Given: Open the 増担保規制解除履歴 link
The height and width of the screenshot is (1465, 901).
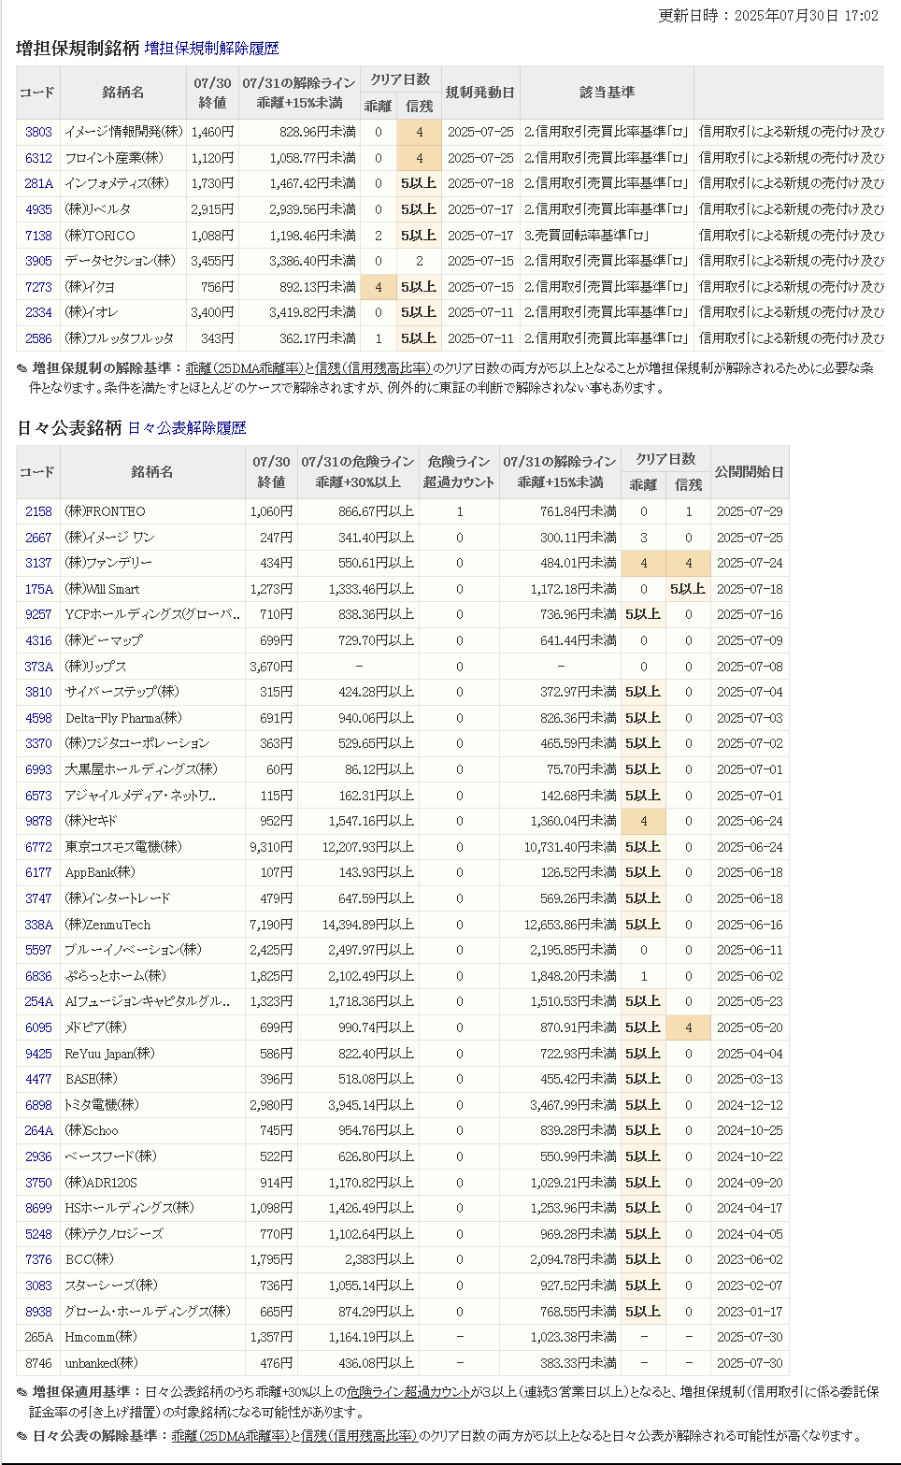Looking at the screenshot, I should pos(211,48).
